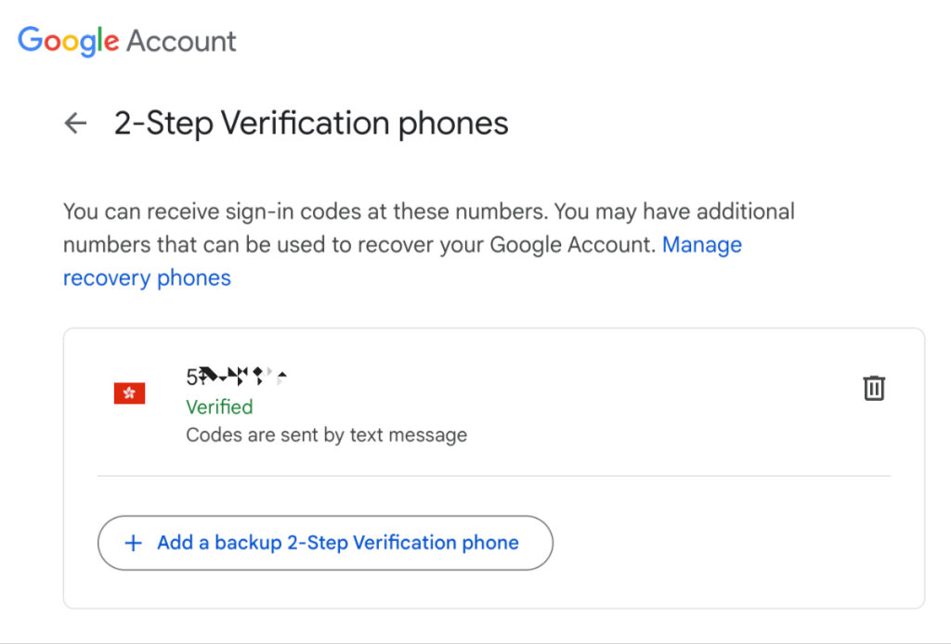Click the 'Google Account' words in description

point(570,245)
